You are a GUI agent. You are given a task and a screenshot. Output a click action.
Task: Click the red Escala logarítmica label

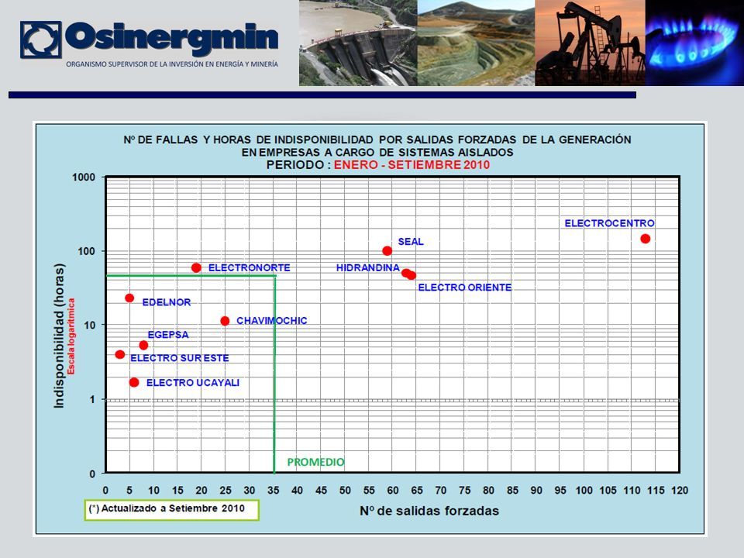coord(71,336)
